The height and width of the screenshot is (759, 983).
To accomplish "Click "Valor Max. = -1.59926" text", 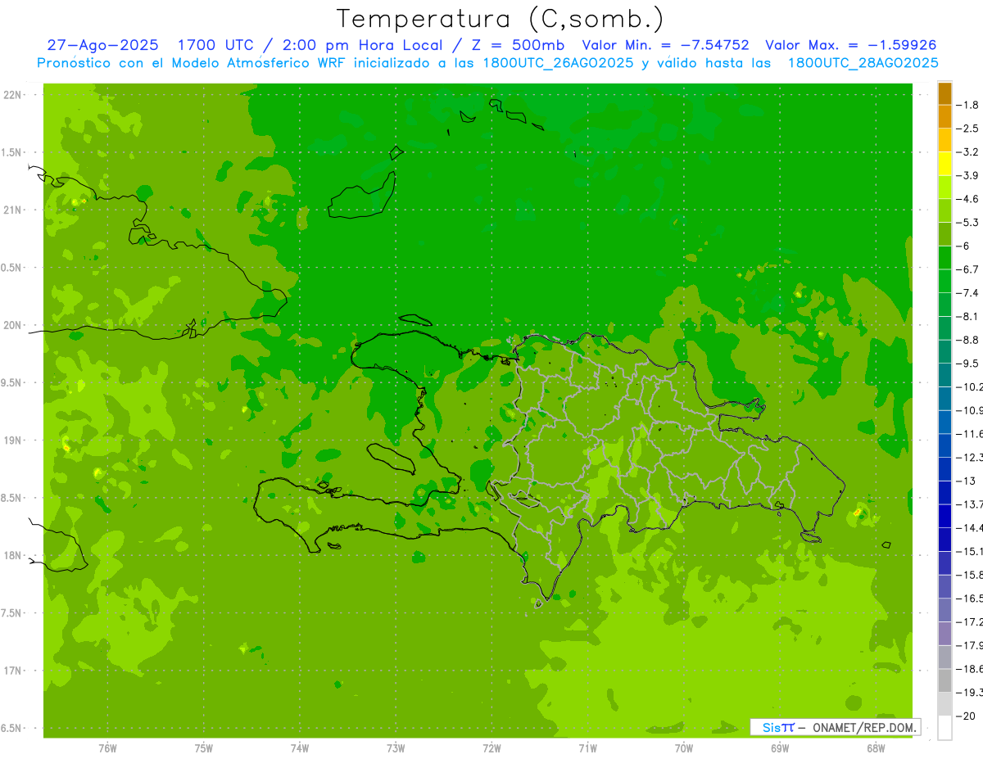I will 851,45.
